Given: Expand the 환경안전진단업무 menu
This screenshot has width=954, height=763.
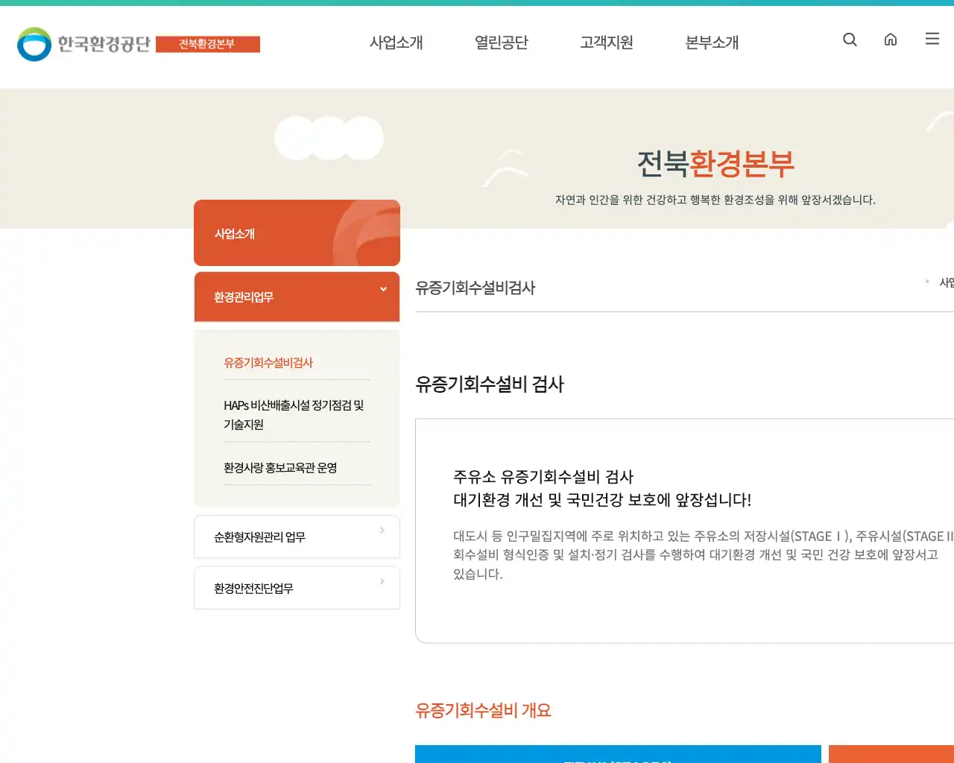Looking at the screenshot, I should click(x=297, y=588).
